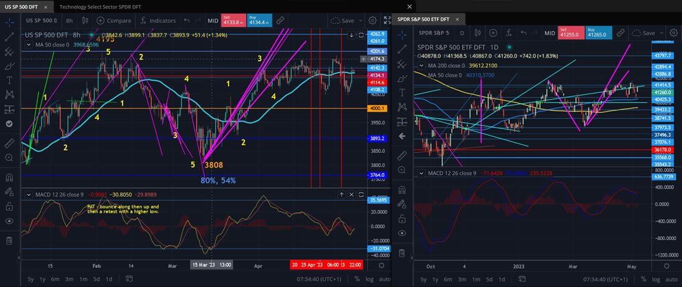Click the back arrow in right chart toolbar
This screenshot has height=287, width=682.
coord(402,136)
